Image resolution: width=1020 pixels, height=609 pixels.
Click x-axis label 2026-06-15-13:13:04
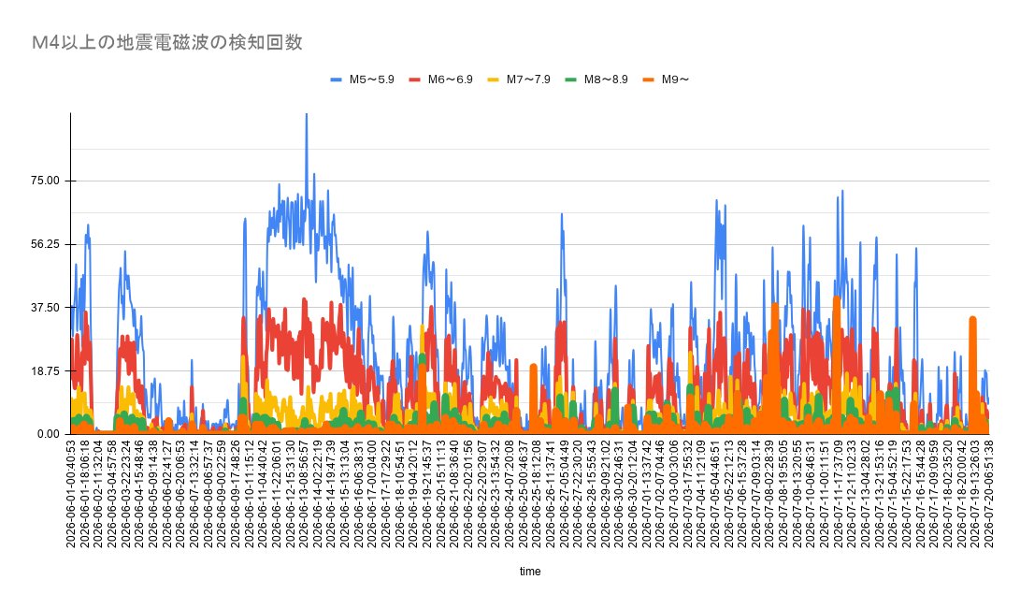point(345,494)
